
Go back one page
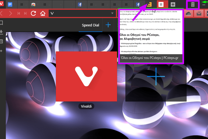point(1,13)
